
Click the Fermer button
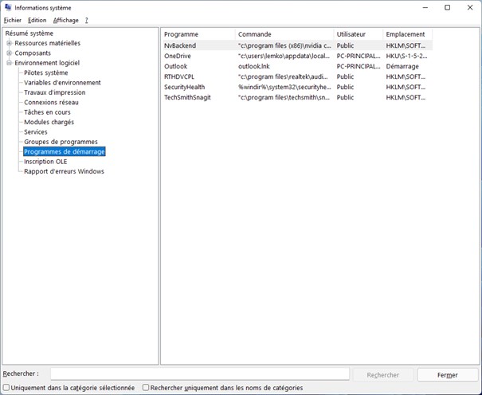(447, 375)
